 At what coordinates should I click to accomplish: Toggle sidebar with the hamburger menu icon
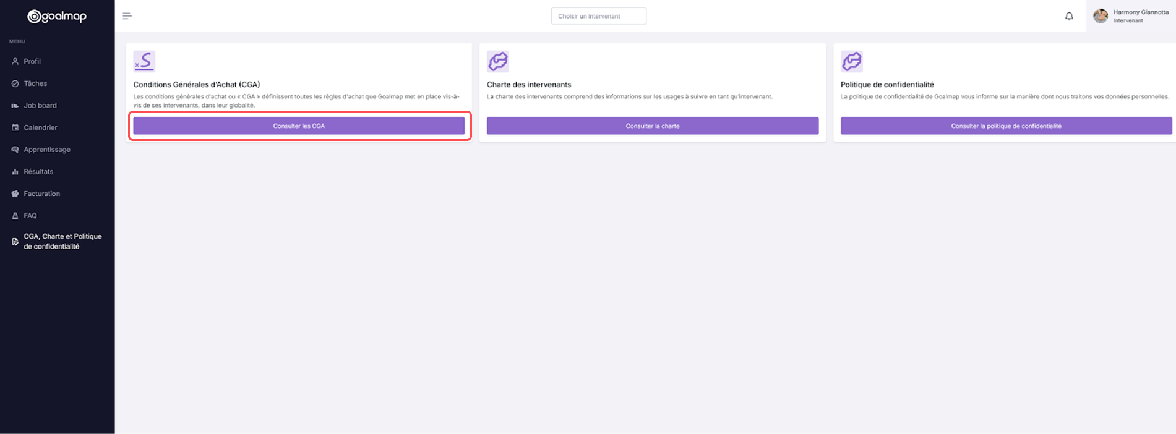pyautogui.click(x=127, y=16)
